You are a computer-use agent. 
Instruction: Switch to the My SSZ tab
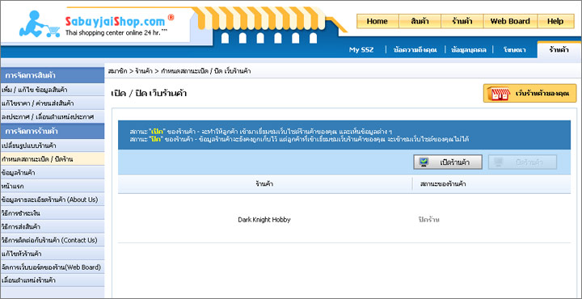[x=361, y=50]
